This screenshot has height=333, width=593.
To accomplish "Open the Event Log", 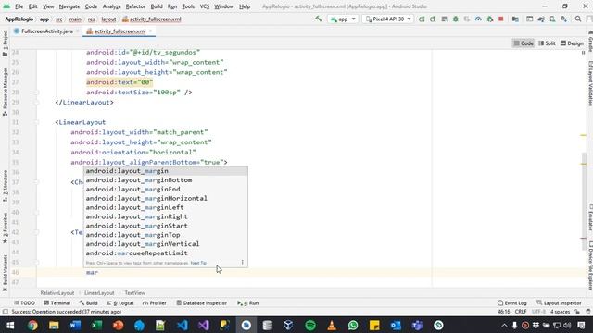I will tap(512, 303).
